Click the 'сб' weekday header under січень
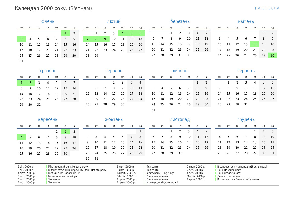294x208 pixels. (65, 28)
